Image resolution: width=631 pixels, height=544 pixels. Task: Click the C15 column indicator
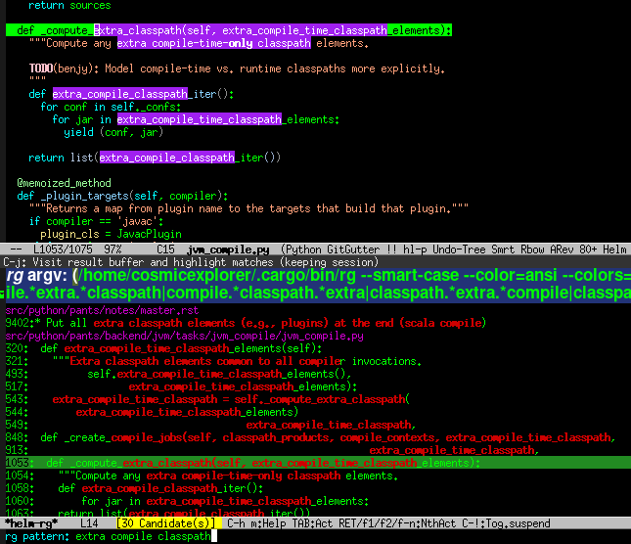click(x=165, y=249)
